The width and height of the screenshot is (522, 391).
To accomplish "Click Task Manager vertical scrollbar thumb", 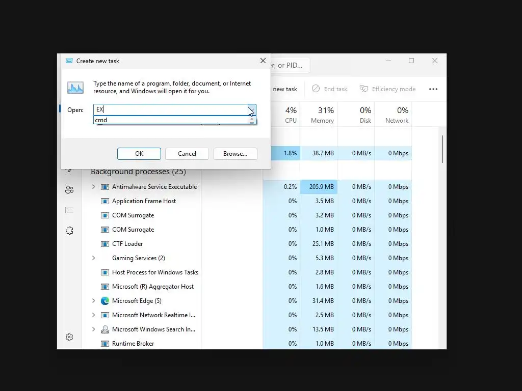I will point(442,149).
